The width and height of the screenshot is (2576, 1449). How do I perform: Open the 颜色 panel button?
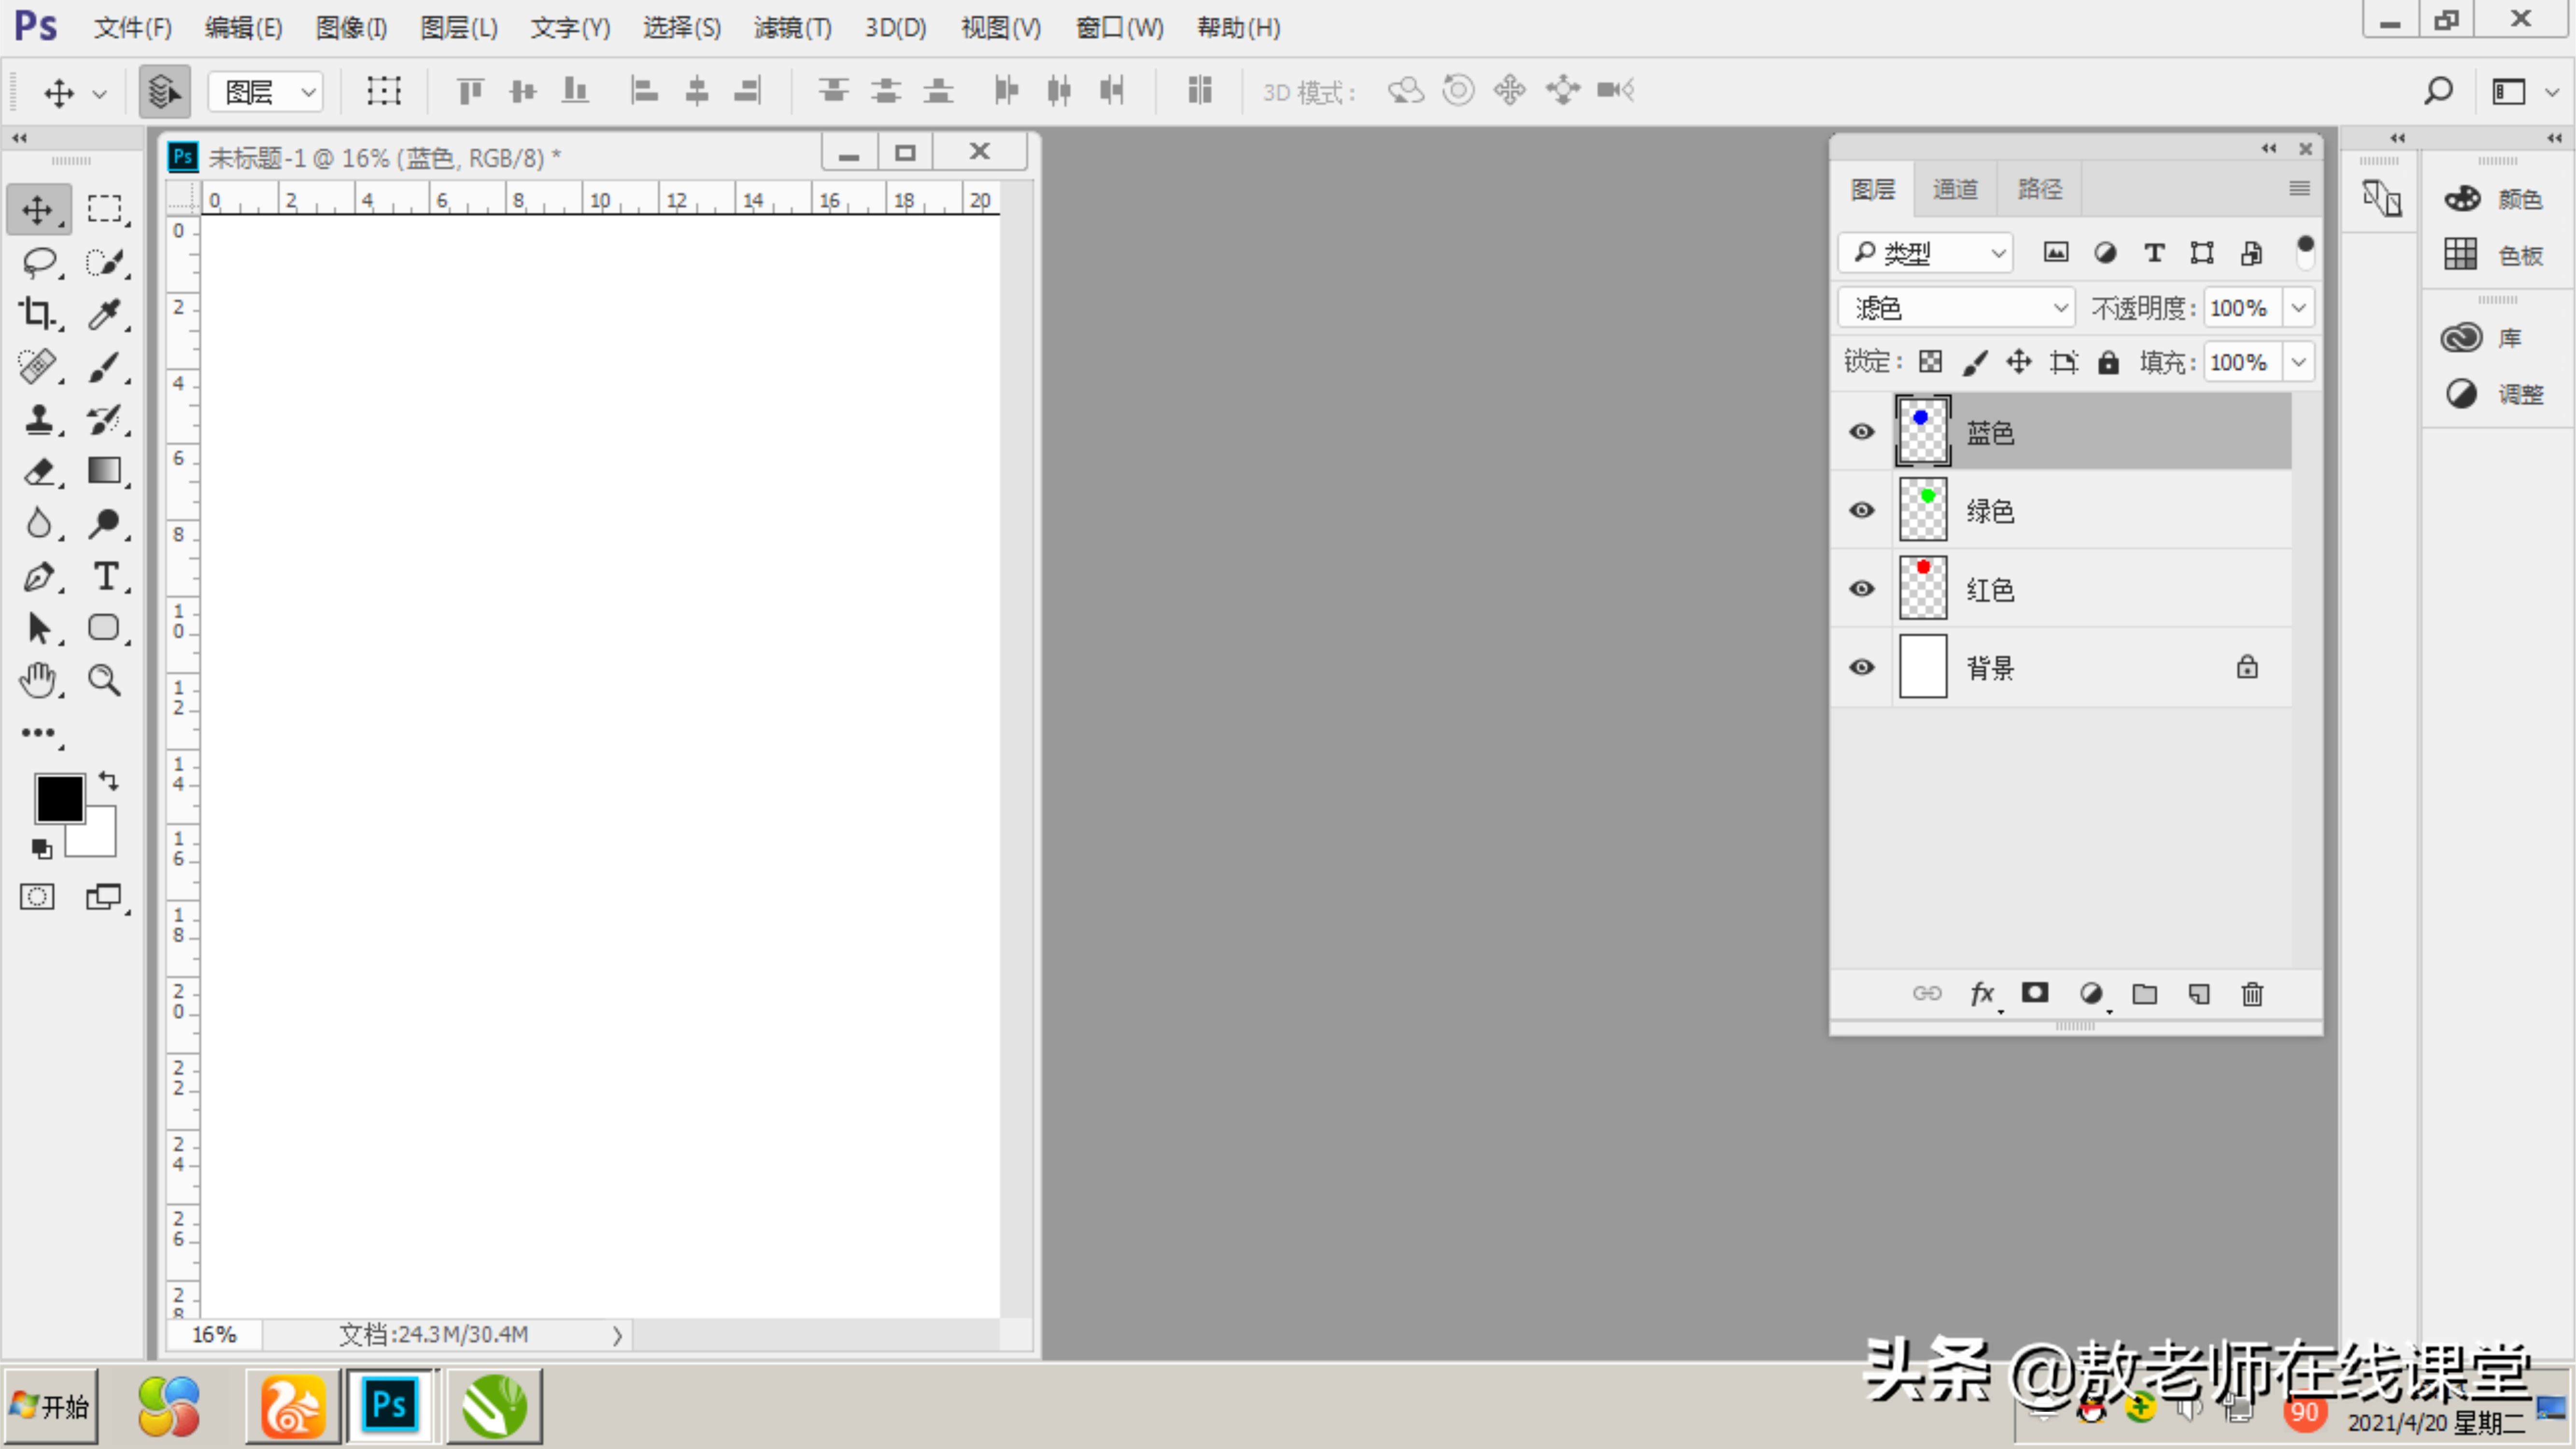2495,199
